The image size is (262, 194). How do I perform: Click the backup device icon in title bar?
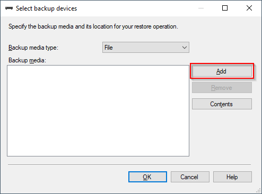click(9, 8)
